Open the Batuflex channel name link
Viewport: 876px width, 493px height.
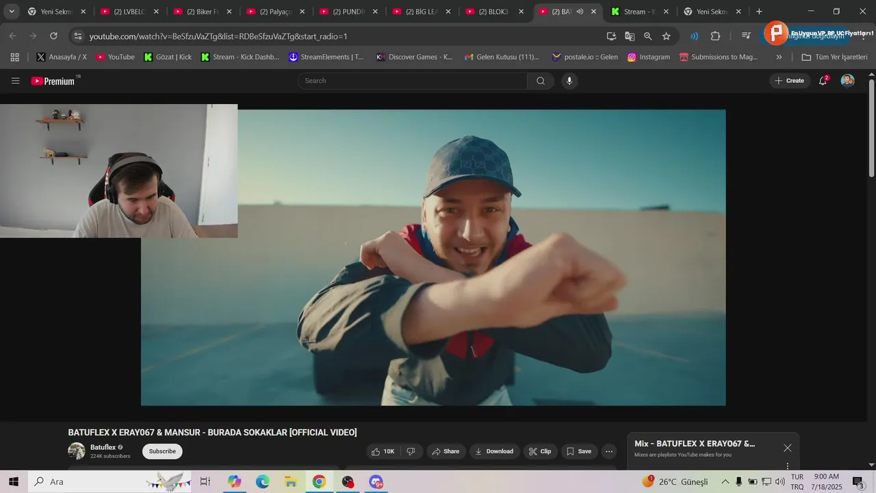[x=103, y=447]
